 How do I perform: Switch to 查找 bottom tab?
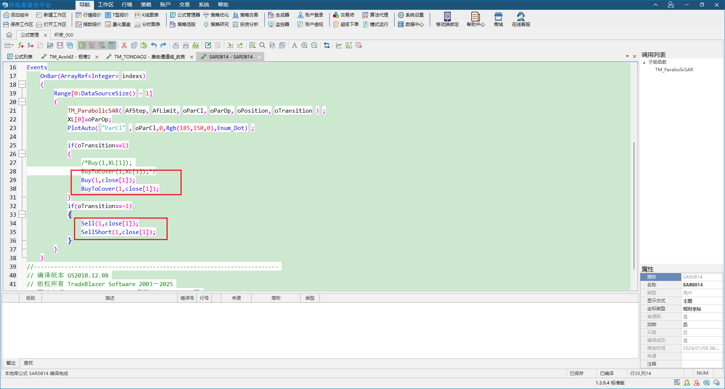coord(28,363)
